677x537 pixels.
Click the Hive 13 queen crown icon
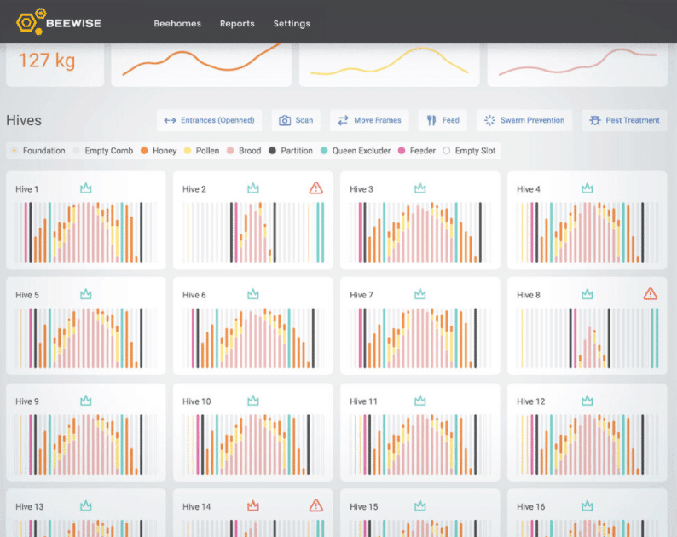(86, 505)
